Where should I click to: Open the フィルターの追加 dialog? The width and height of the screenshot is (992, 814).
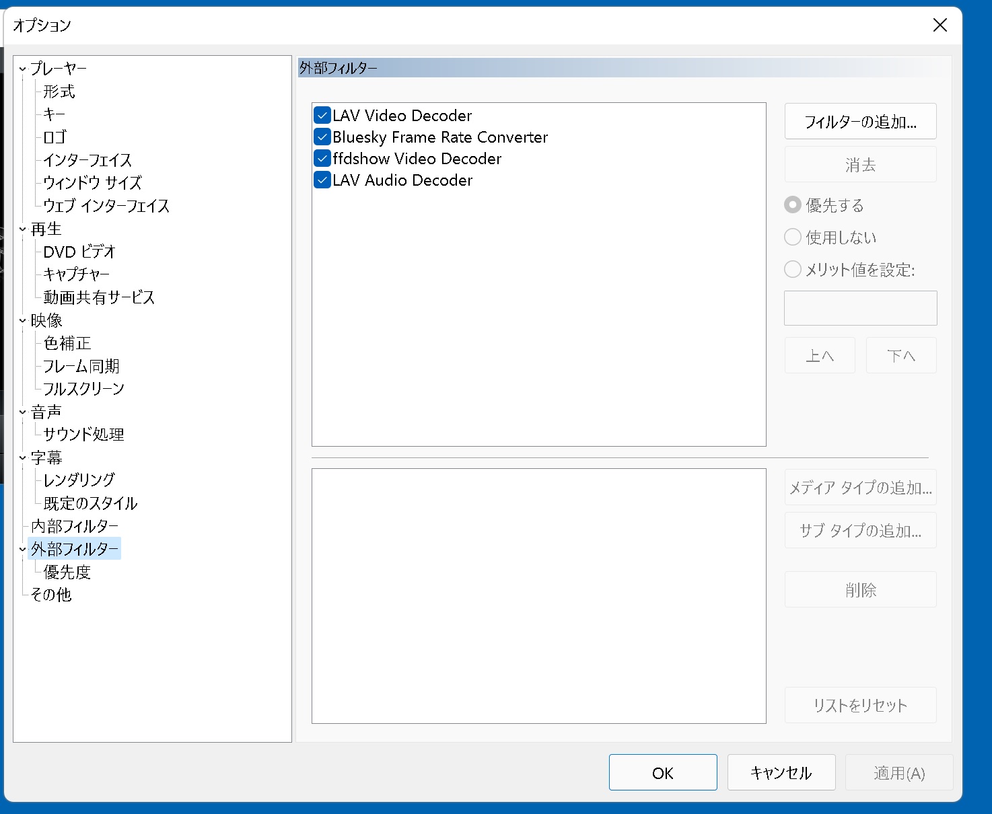click(860, 121)
